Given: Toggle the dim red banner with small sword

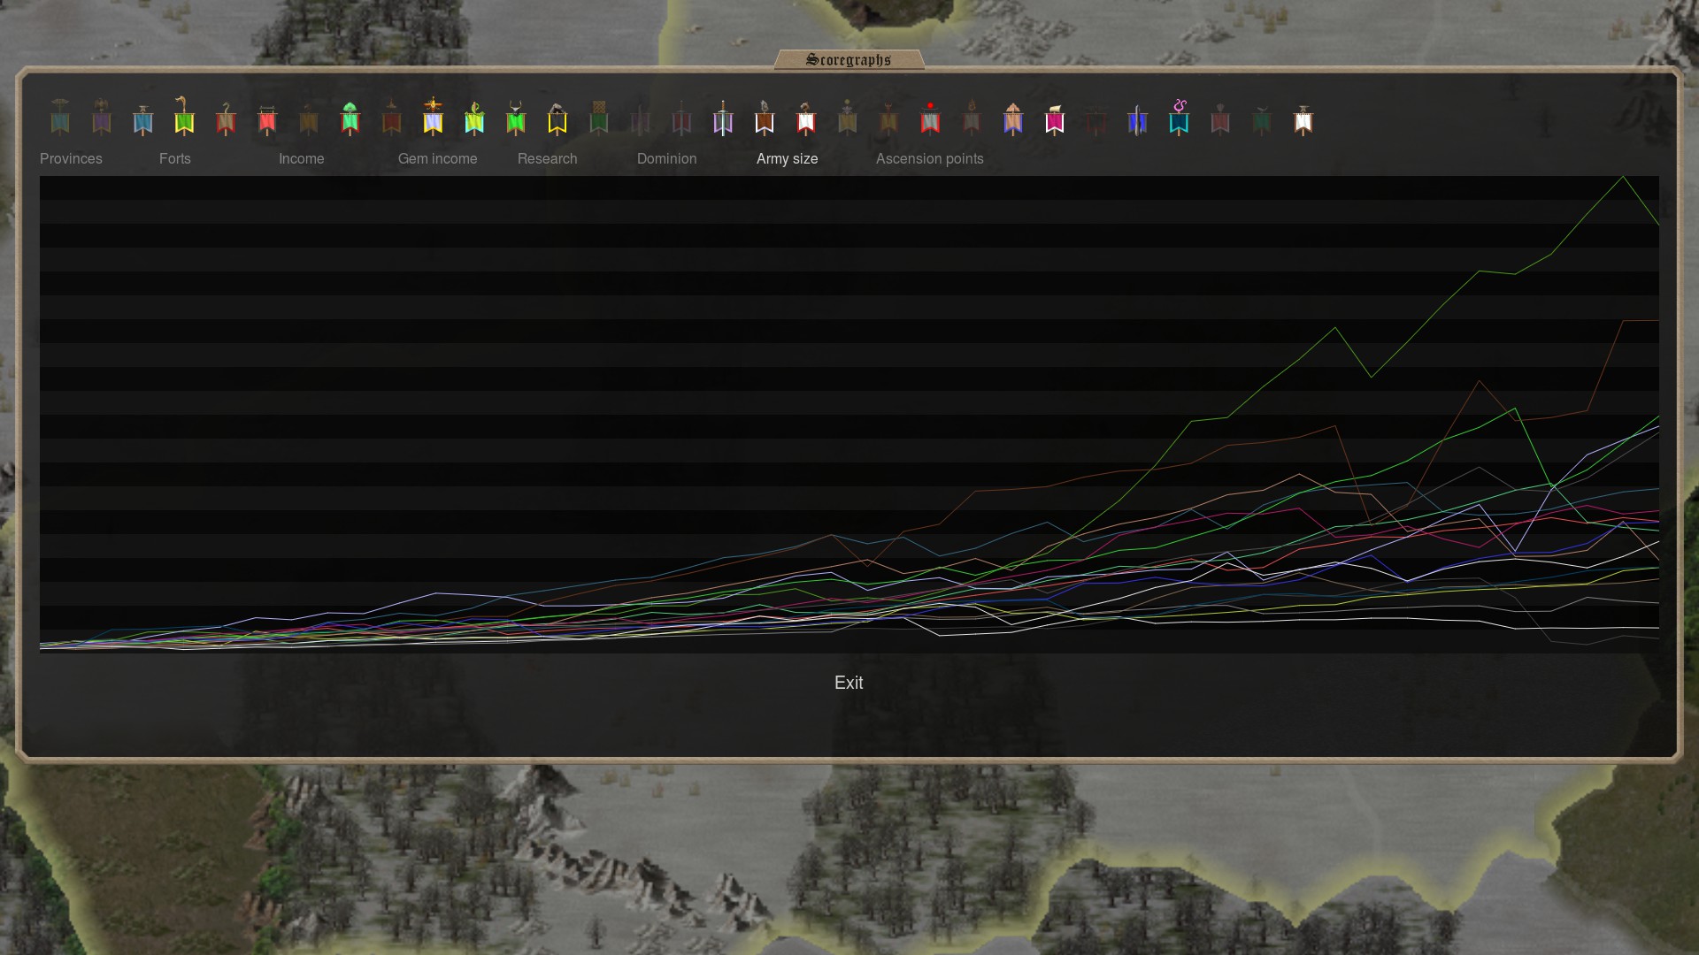Looking at the screenshot, I should [681, 117].
